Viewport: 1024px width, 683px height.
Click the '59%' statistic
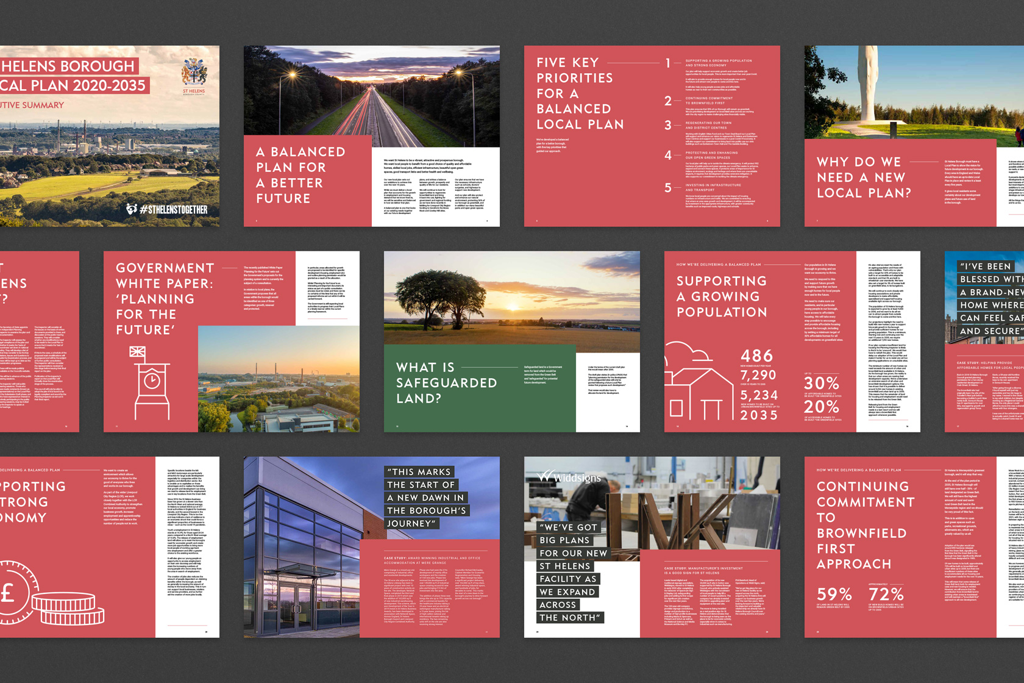coord(834,594)
